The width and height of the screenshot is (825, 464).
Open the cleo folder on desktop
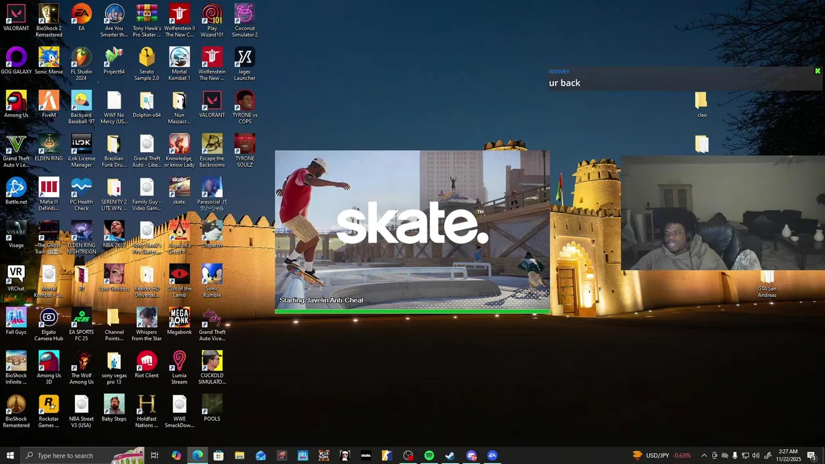tap(702, 104)
